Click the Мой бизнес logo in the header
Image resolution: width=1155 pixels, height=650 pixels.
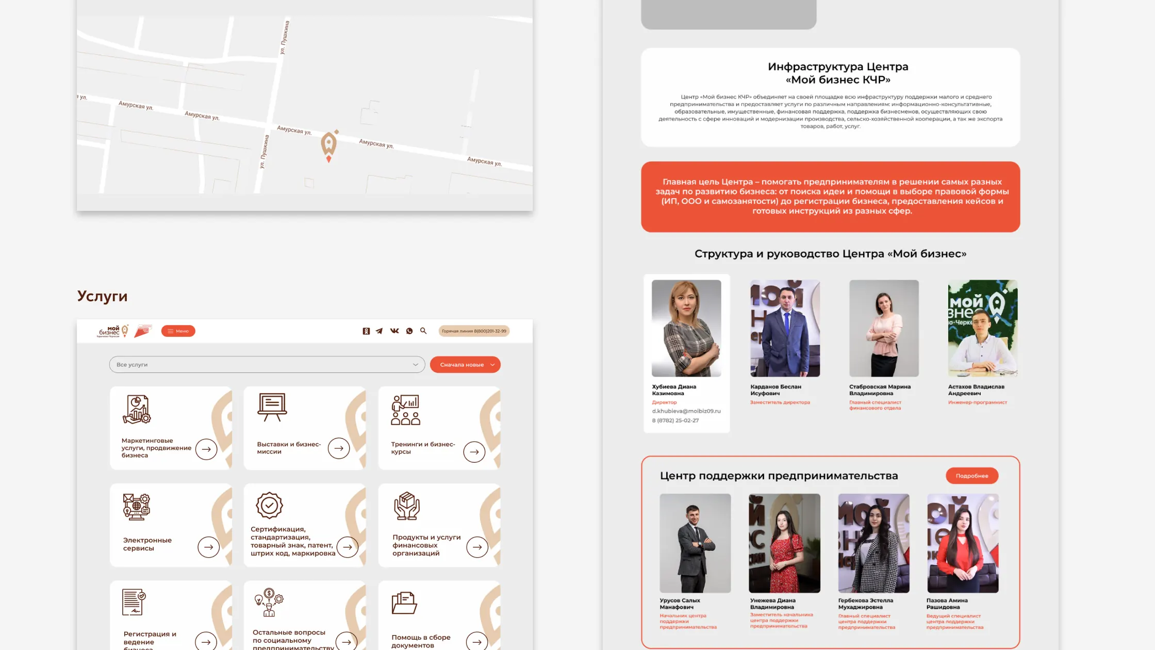click(x=112, y=331)
